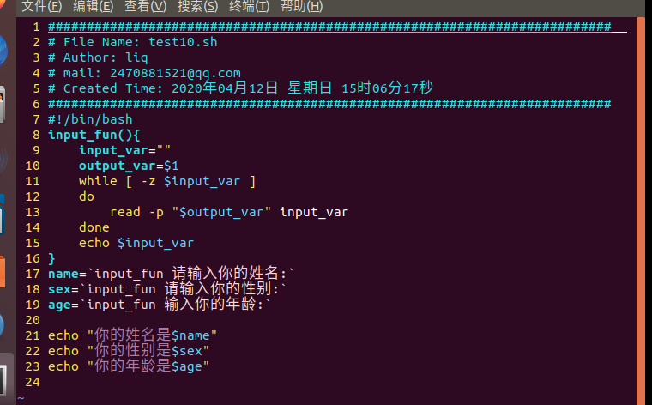Click the mail address 2470881521@qq.com
This screenshot has height=405, width=652.
175,73
